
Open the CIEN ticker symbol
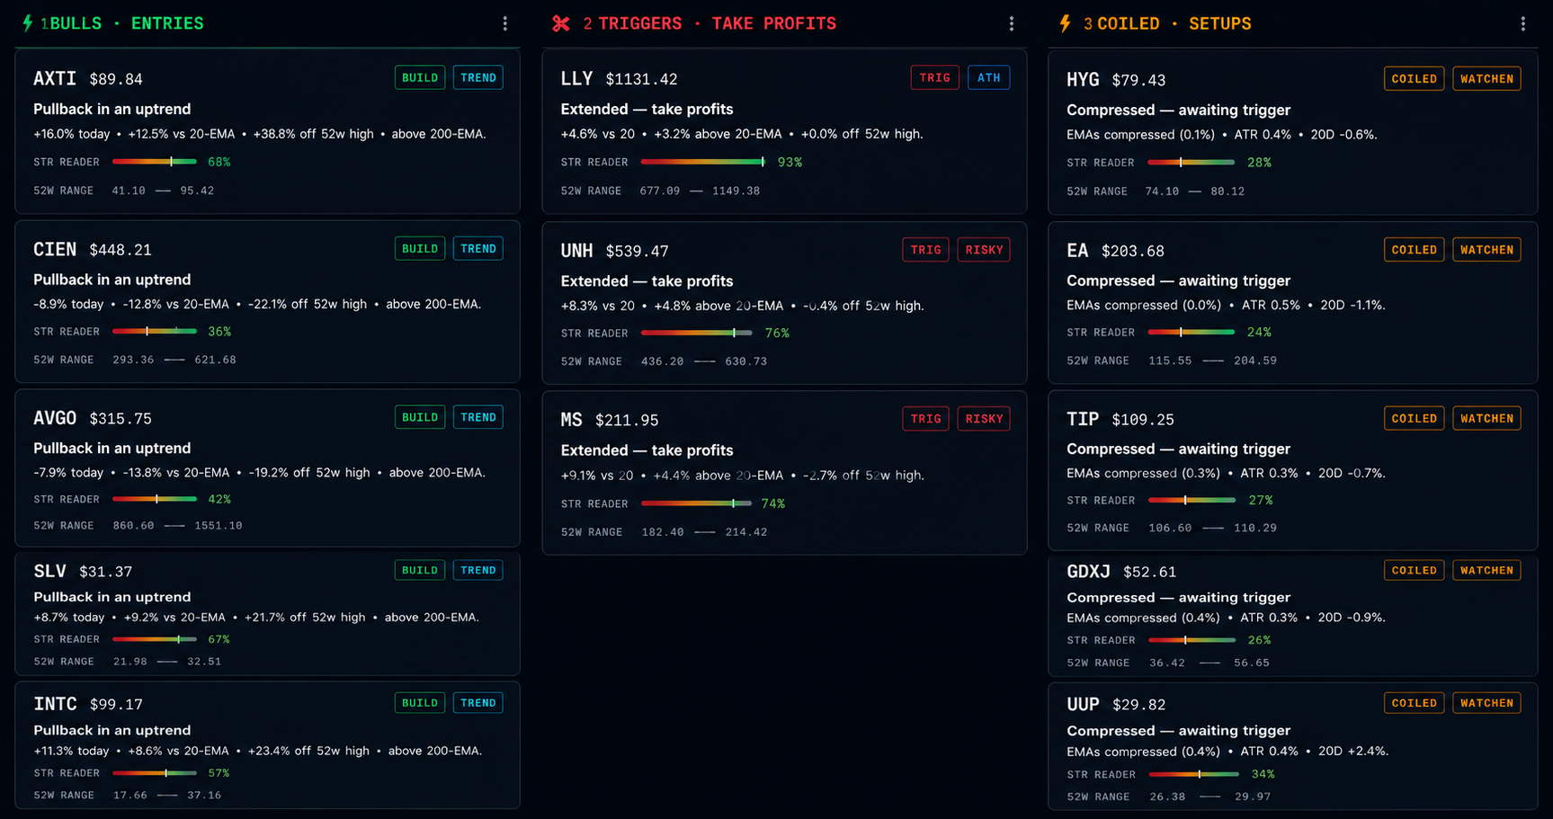55,249
